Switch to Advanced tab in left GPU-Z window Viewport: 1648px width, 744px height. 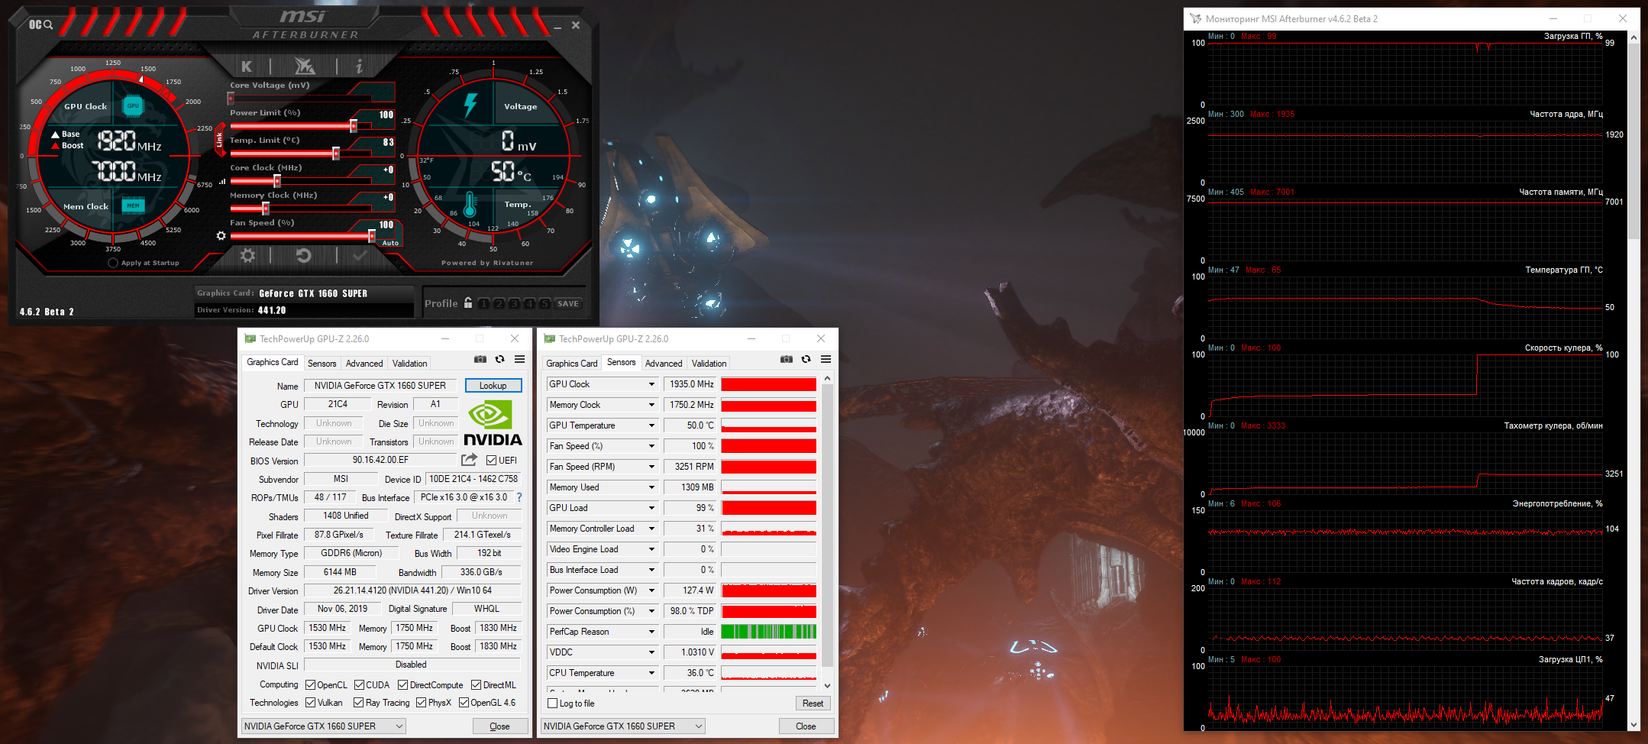(x=364, y=364)
